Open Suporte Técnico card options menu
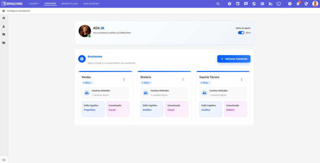Viewport: 320px width, 163px height. click(x=242, y=79)
